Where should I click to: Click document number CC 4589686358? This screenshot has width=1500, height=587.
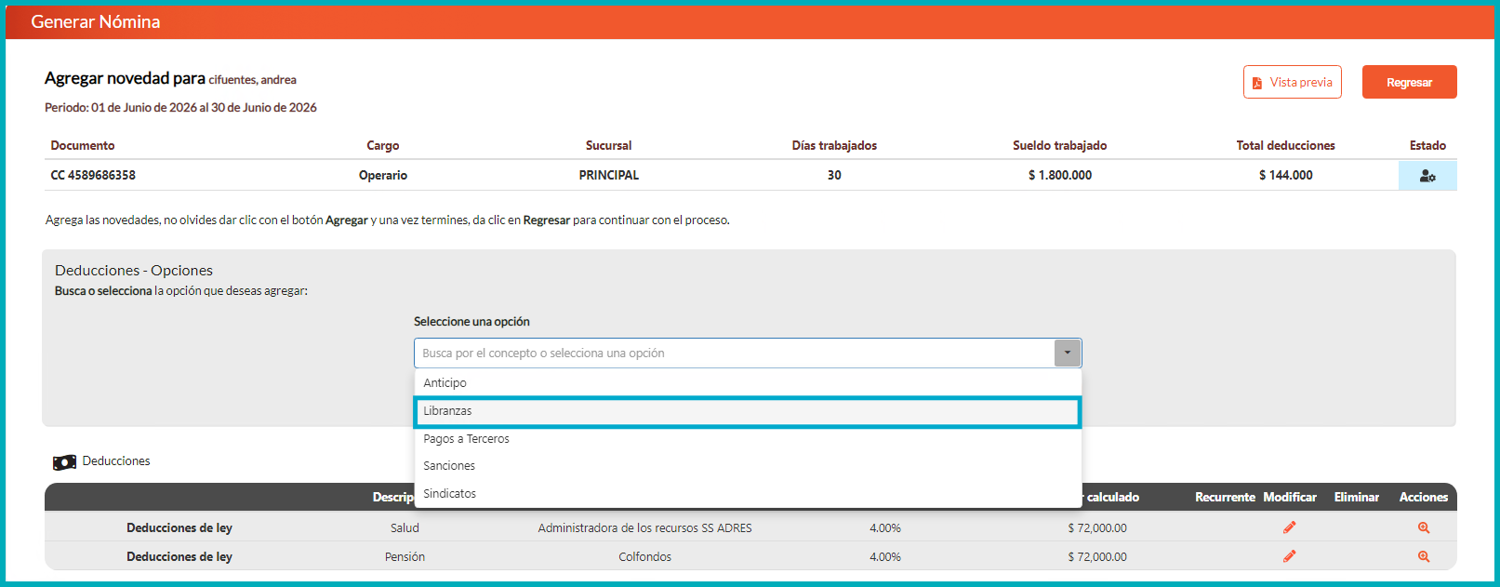[93, 175]
